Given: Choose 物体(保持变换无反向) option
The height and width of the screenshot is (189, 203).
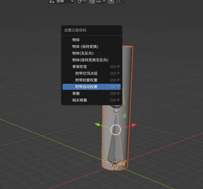Looking at the screenshot, I should [x=91, y=60].
